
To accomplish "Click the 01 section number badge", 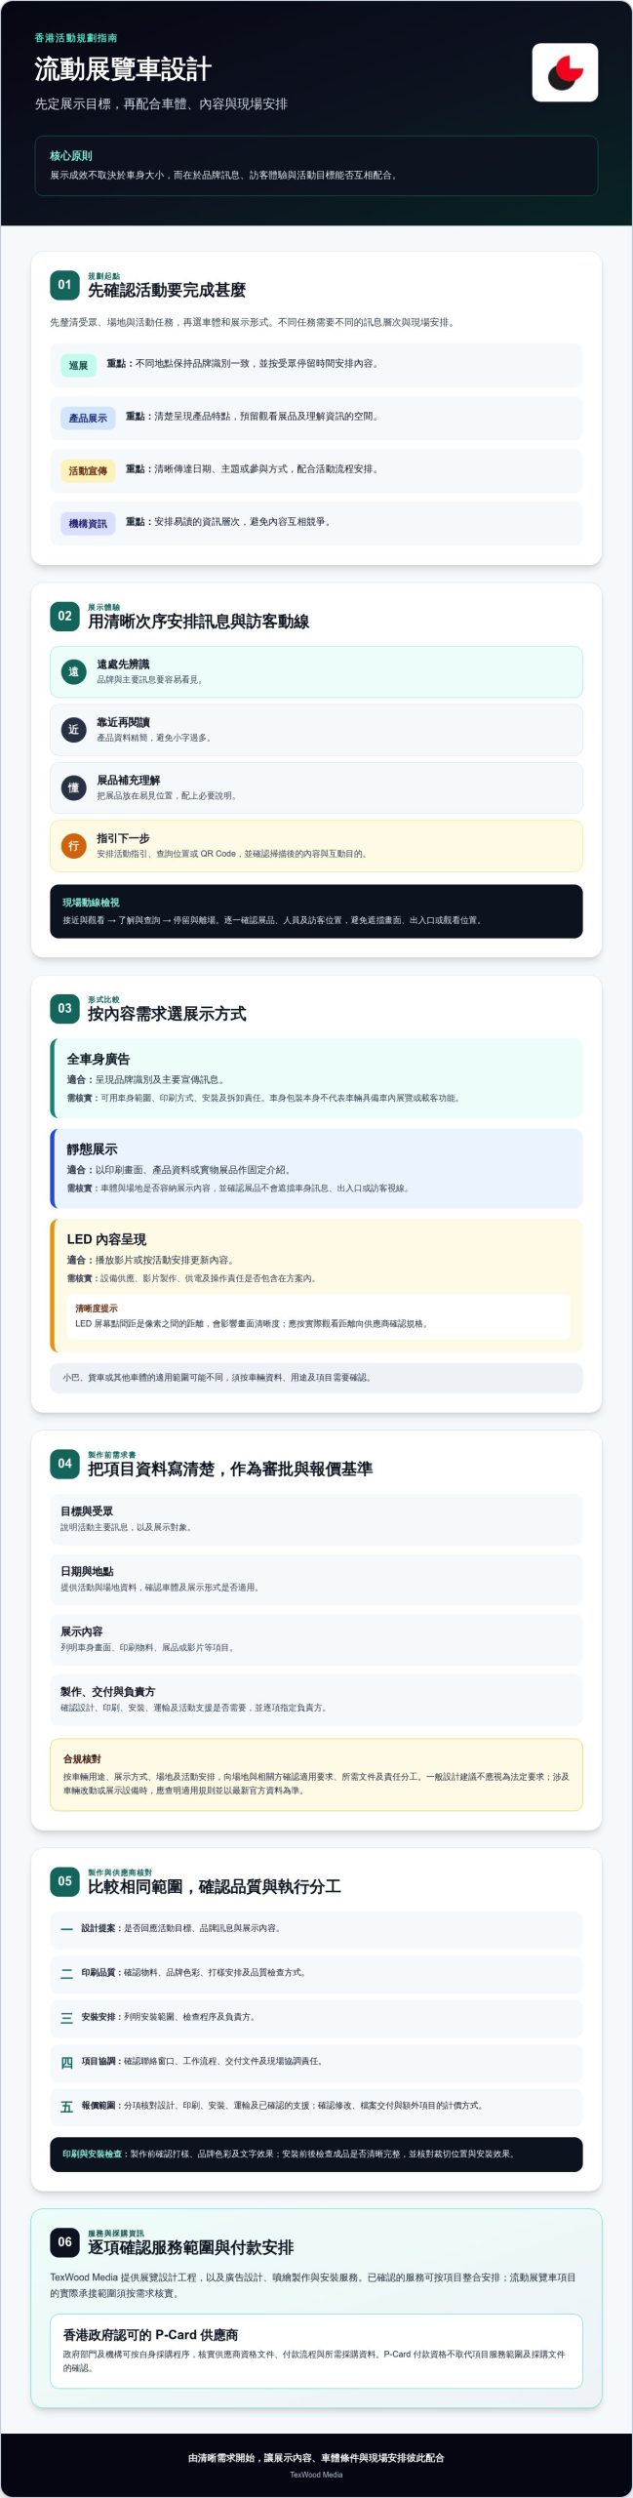I will click(x=64, y=285).
